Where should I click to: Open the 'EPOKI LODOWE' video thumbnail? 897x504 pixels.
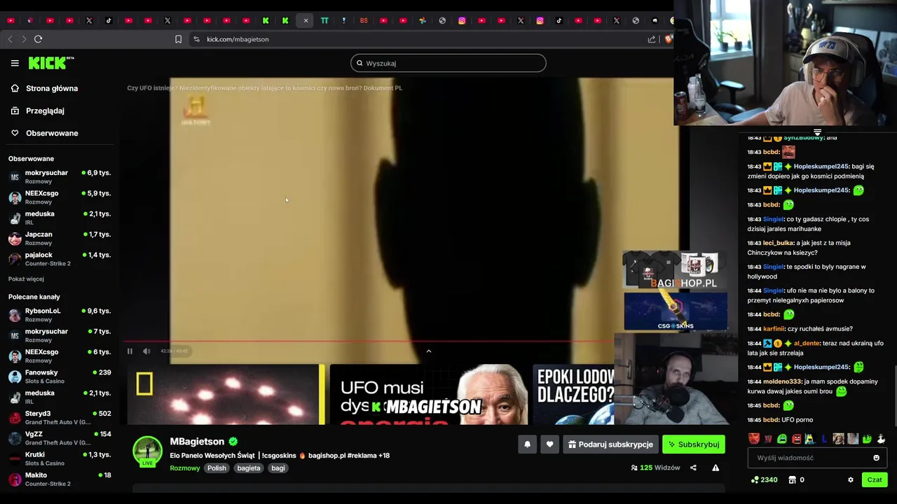[573, 394]
